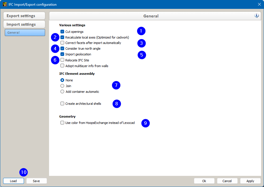
Task: Collapse the Import settings section
Action: click(24, 24)
